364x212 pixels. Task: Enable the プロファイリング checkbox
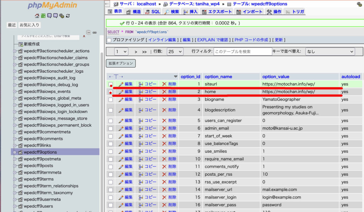point(109,40)
